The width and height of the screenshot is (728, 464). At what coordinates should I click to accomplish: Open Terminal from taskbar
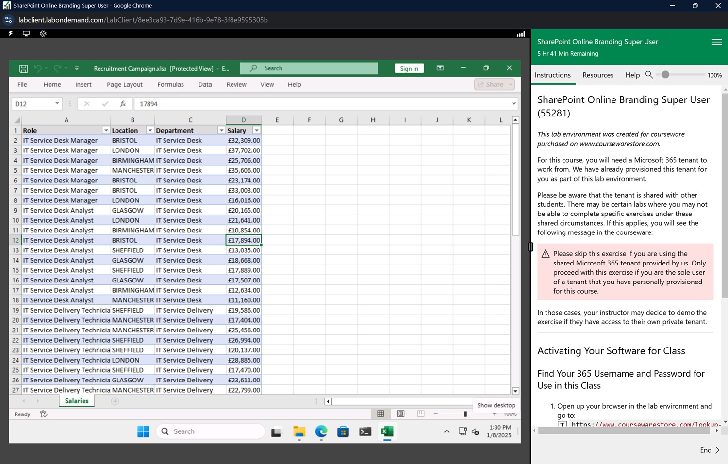[x=365, y=431]
